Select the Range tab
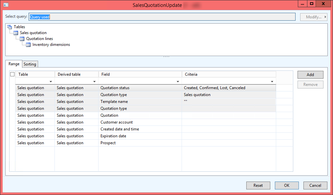Screen dimensions: 333x195 point(14,64)
